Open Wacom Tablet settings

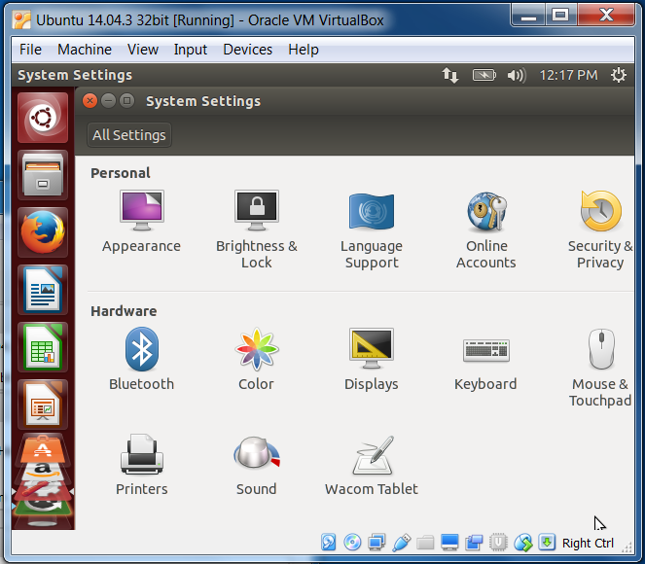[372, 466]
